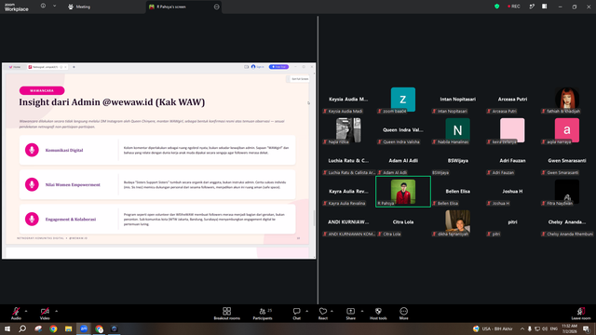Click Joshua H participant tile

point(512,192)
